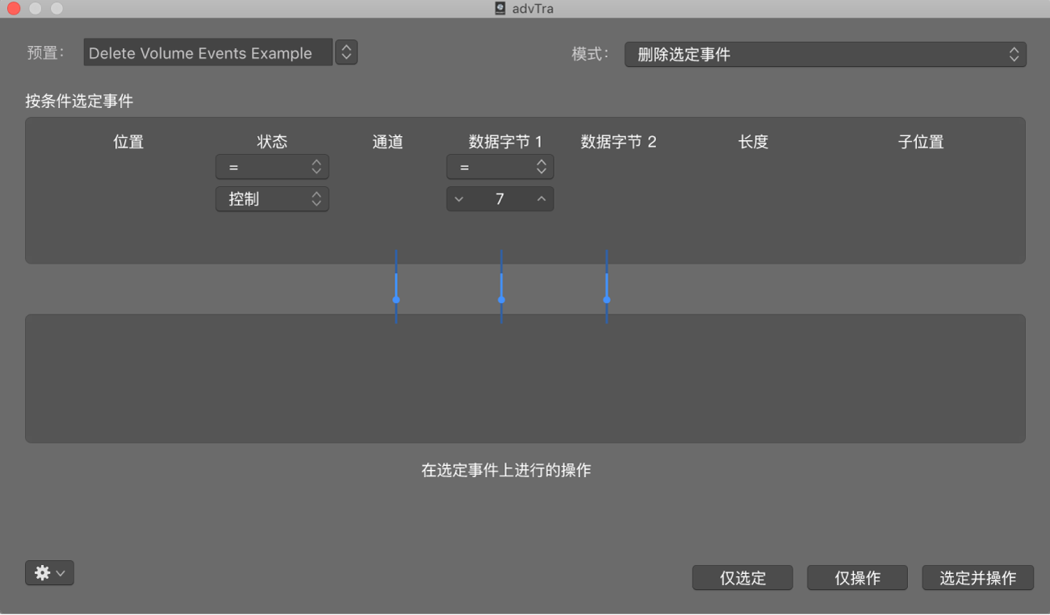Open the 模式 dropdown set to 删除选定事件
1050x615 pixels.
[825, 54]
